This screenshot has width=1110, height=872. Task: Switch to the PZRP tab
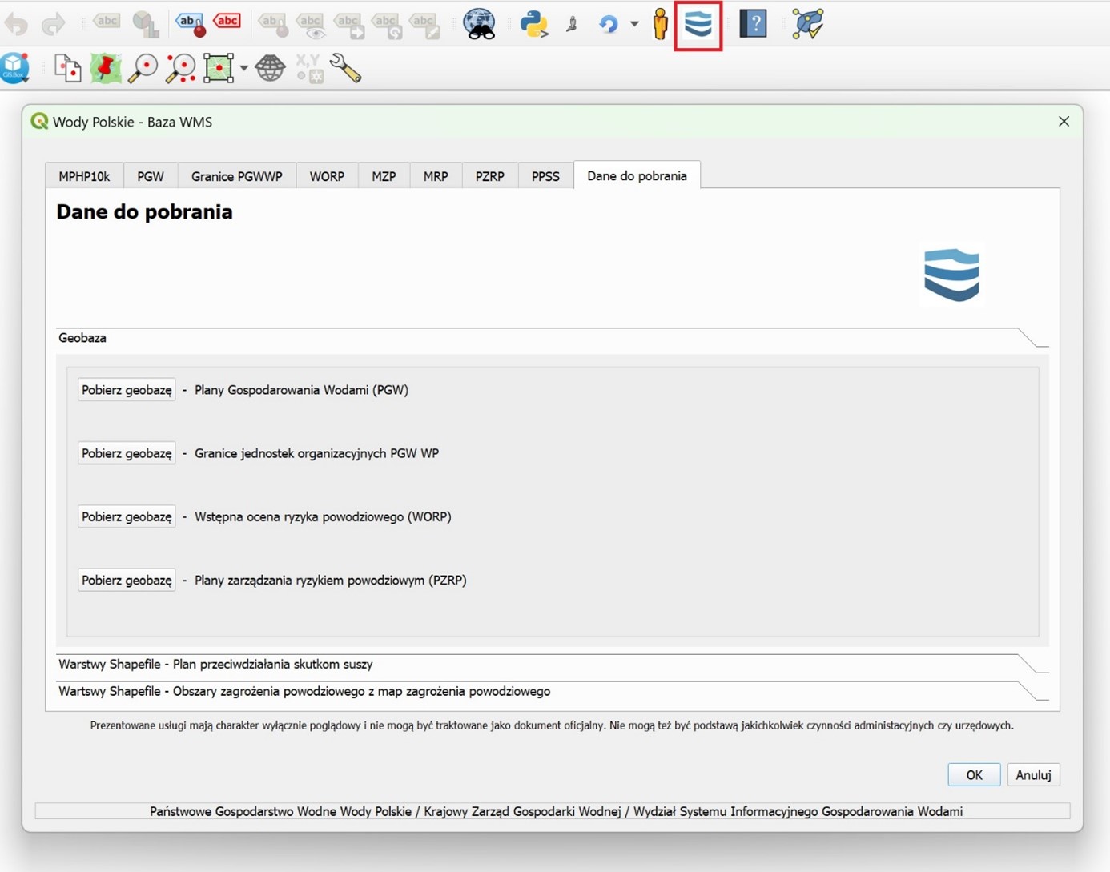point(489,176)
